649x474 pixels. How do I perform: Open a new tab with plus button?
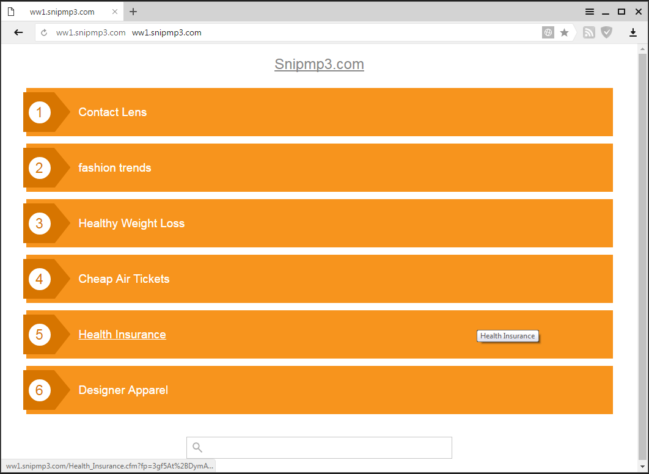point(133,12)
